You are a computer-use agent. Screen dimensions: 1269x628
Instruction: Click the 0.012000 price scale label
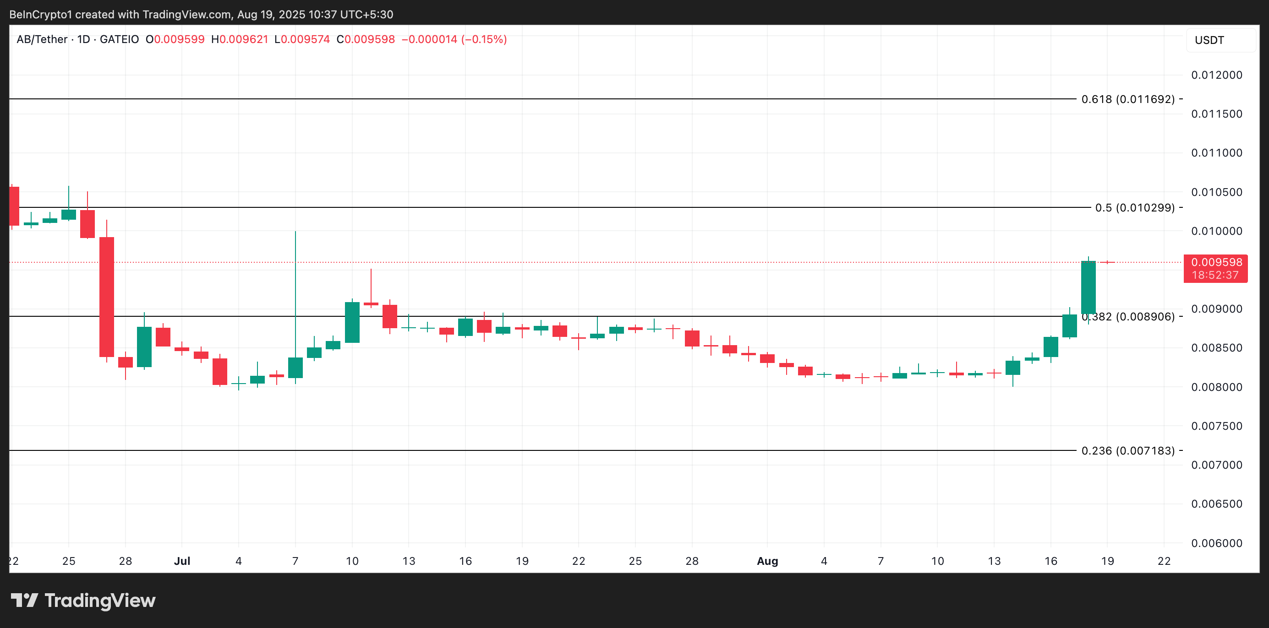pos(1216,75)
